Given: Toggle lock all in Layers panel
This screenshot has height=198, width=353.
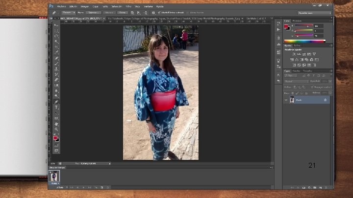Looking at the screenshot, I should (x=306, y=93).
